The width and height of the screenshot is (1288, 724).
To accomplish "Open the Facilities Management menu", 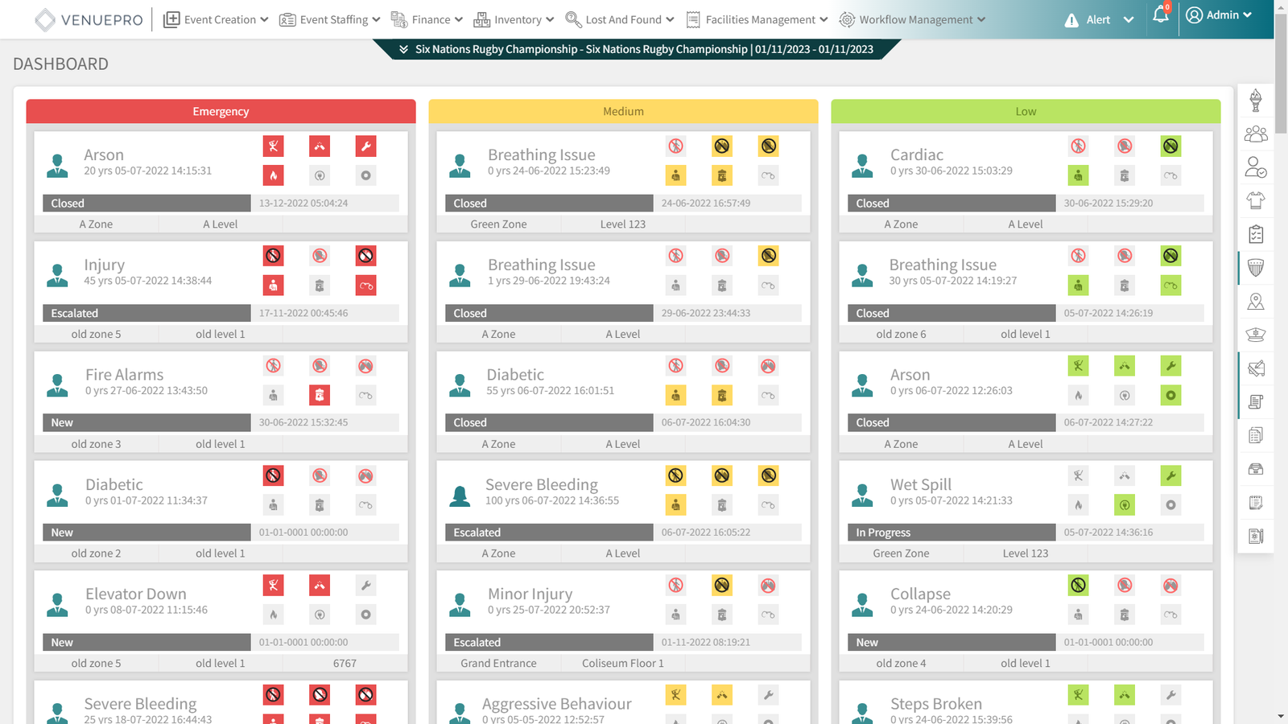I will coord(757,19).
